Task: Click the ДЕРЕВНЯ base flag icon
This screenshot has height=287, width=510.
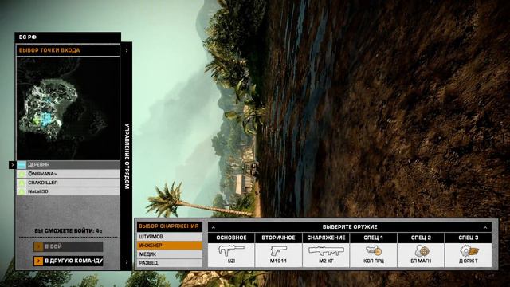Action: [22, 165]
